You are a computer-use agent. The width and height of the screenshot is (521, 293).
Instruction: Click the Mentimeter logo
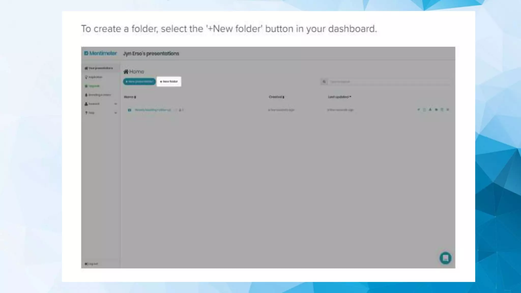pyautogui.click(x=100, y=53)
